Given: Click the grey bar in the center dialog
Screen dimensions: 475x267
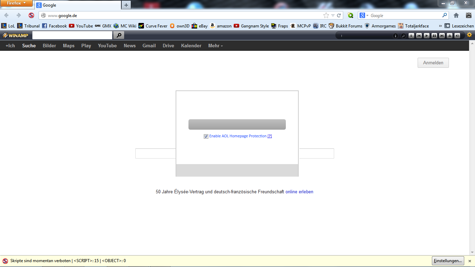Looking at the screenshot, I should click(x=237, y=124).
